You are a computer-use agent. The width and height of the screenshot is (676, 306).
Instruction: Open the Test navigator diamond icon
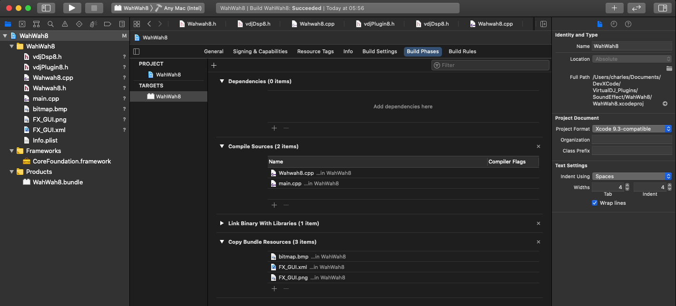(79, 24)
